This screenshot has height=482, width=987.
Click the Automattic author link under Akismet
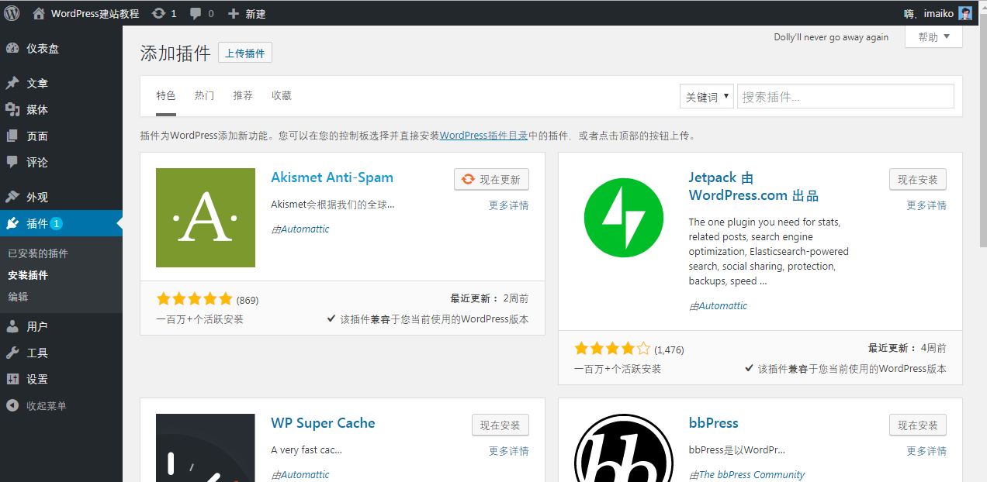(304, 229)
